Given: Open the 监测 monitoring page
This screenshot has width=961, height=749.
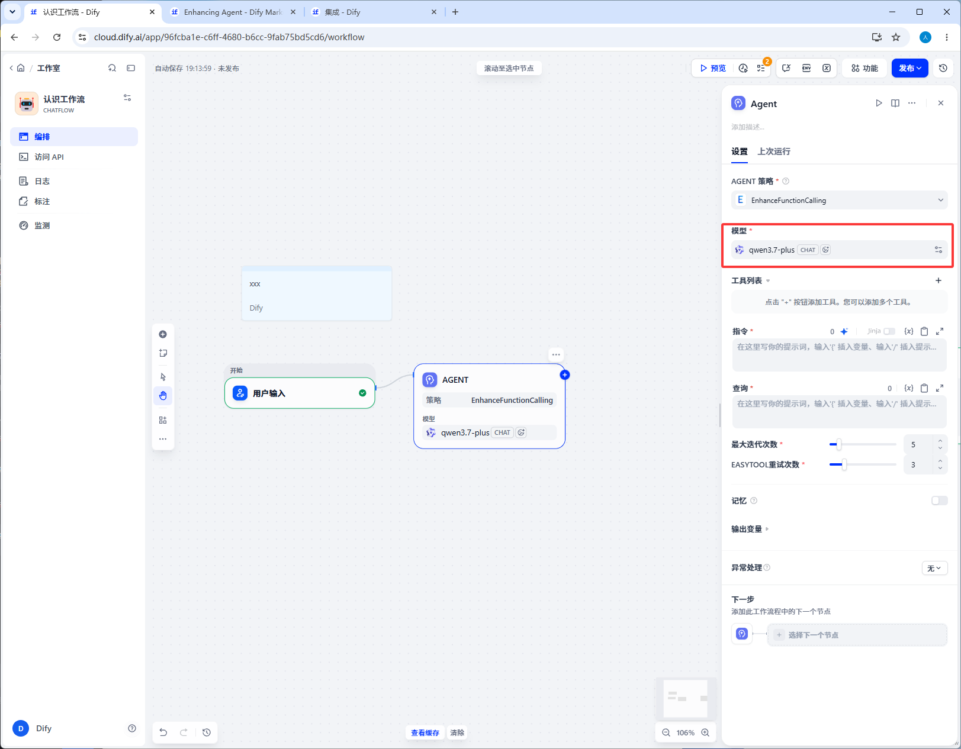Looking at the screenshot, I should 74,225.
